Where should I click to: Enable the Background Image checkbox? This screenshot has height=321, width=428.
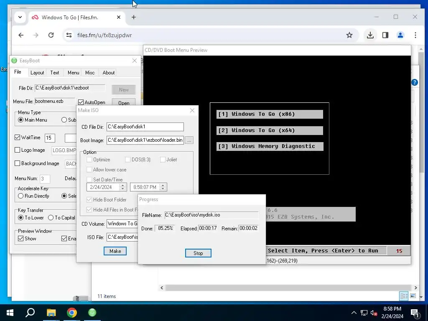pyautogui.click(x=18, y=163)
